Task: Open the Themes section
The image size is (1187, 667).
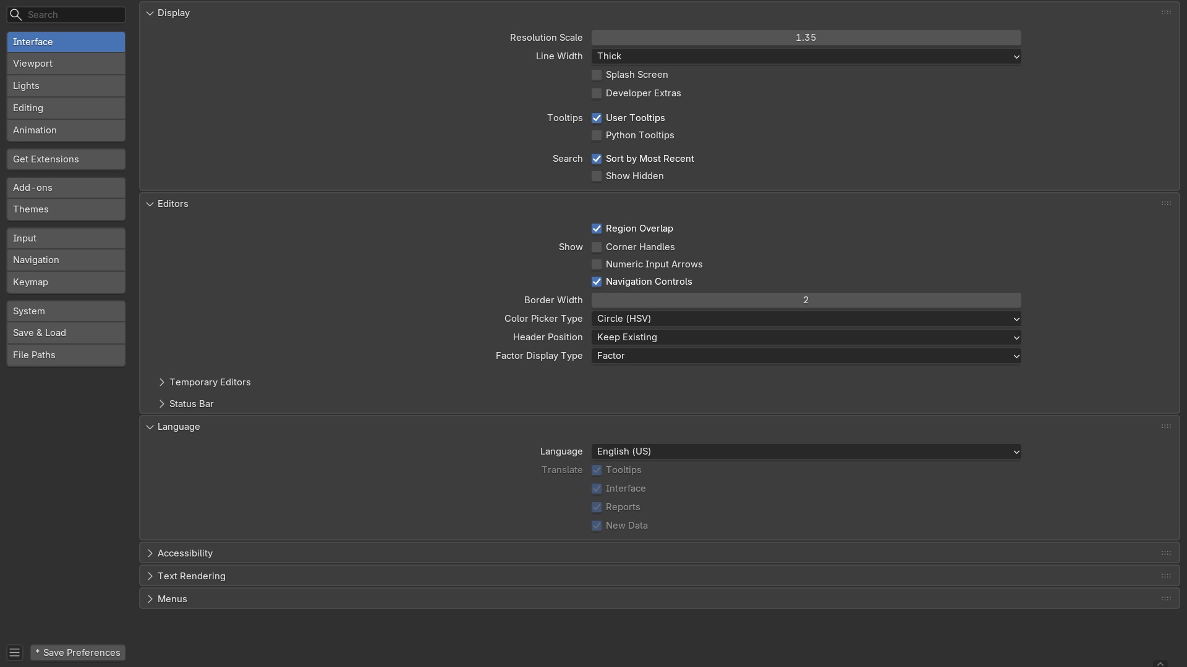Action: (66, 209)
